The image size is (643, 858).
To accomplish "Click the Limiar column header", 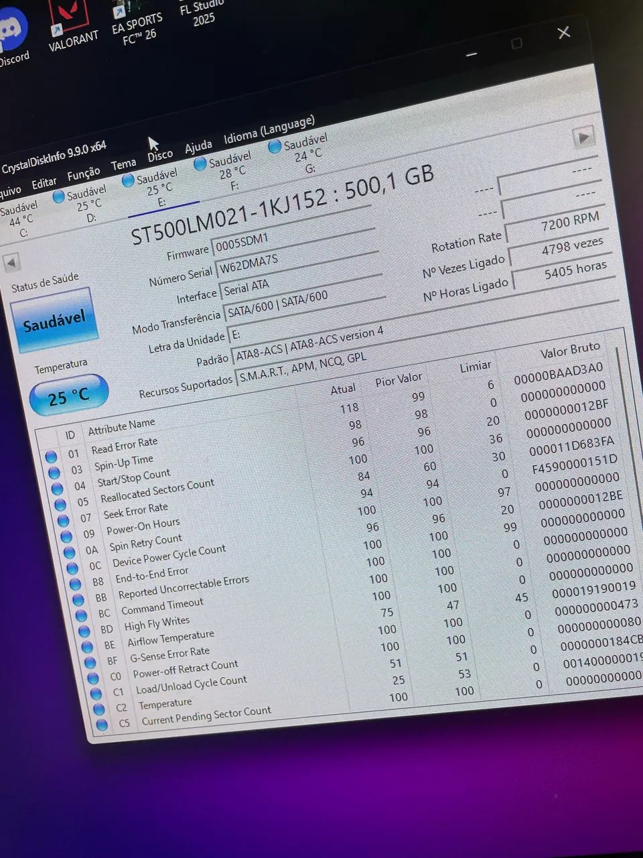I will coord(476,367).
